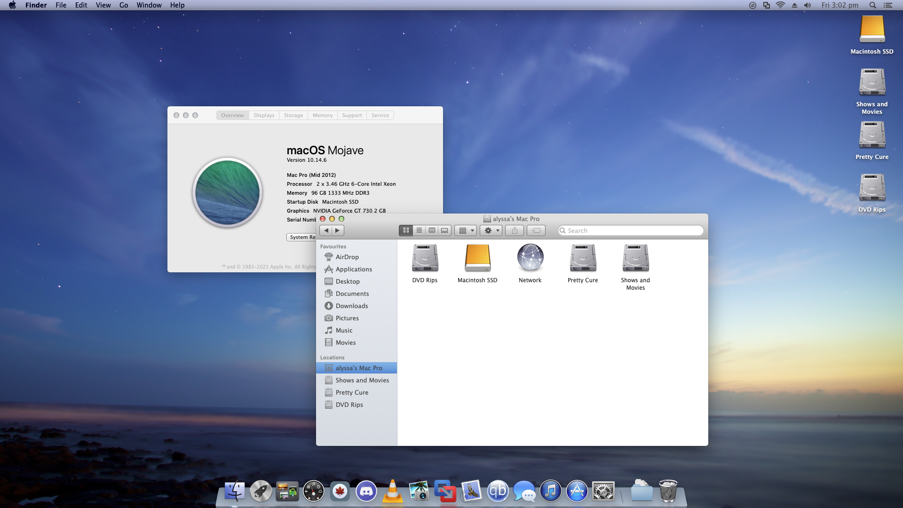Go forward in Finder window
Viewport: 903px width, 508px height.
coord(338,230)
